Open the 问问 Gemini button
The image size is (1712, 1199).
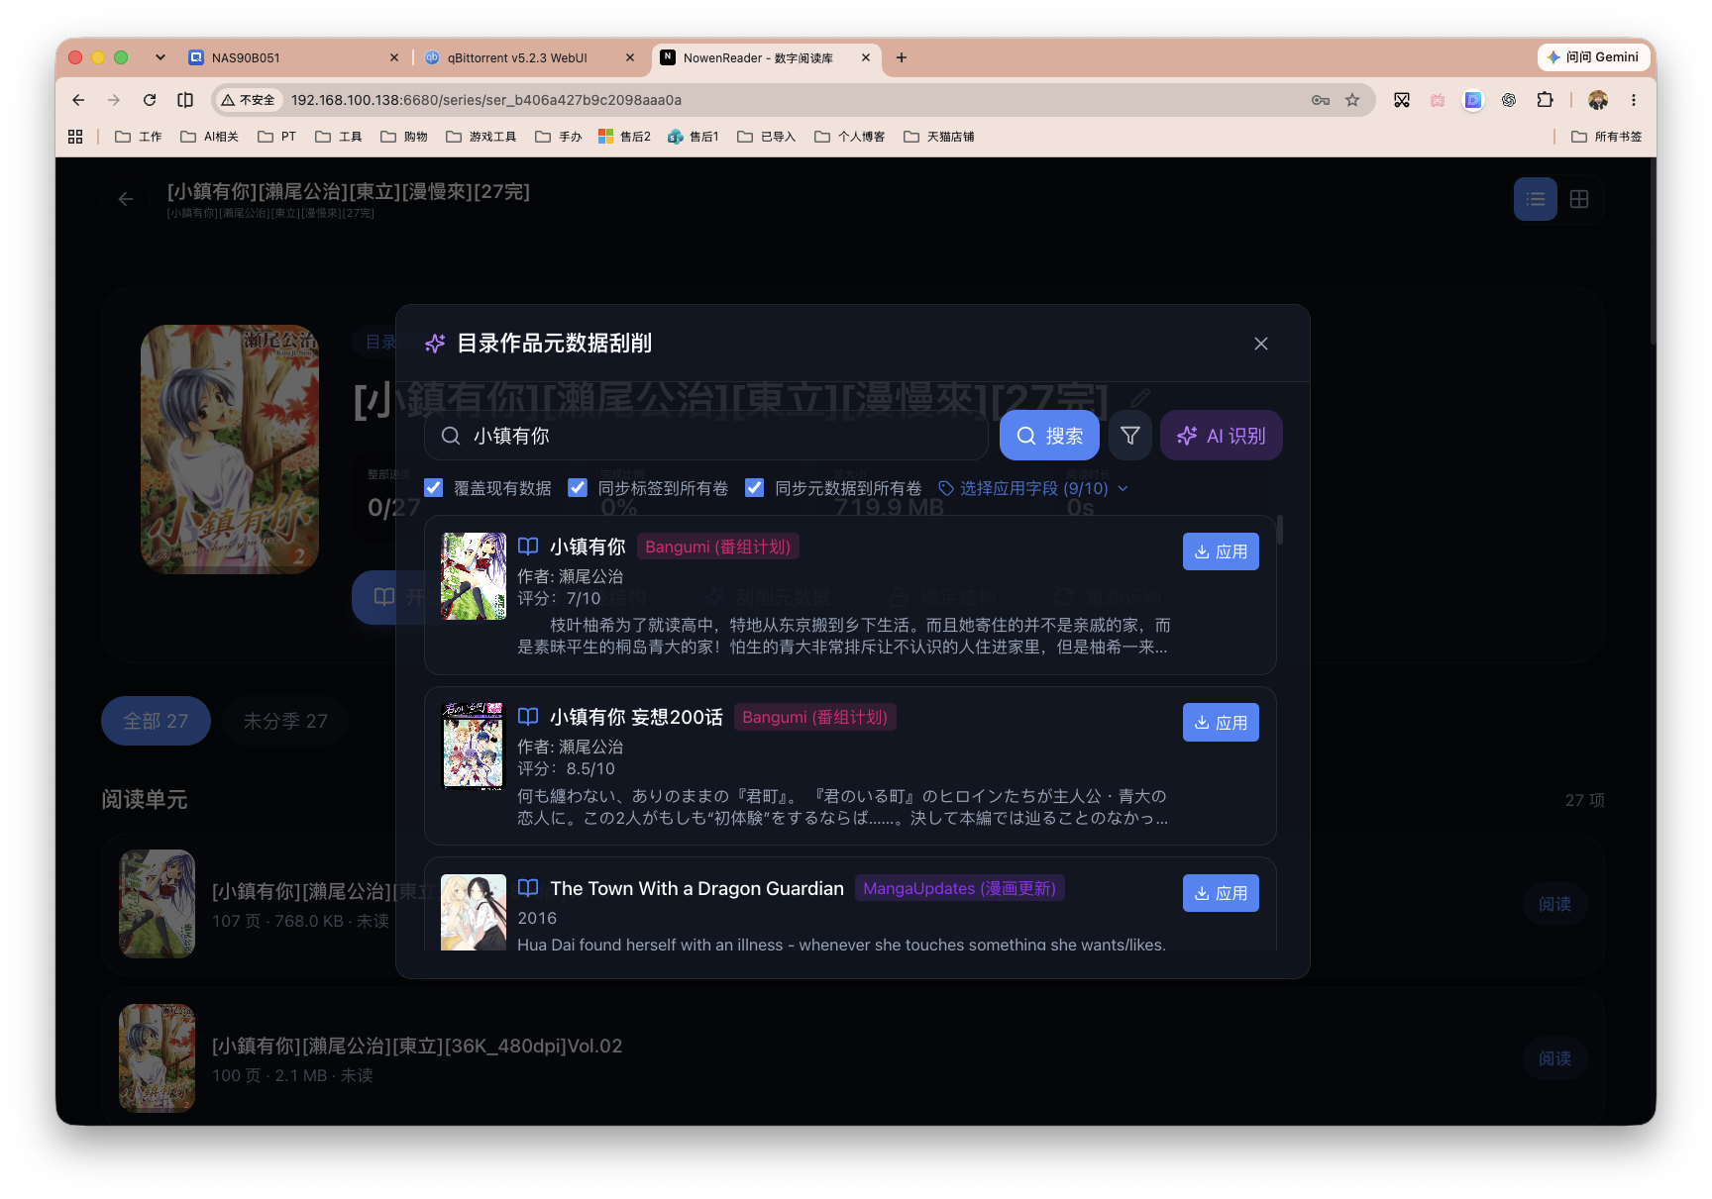1594,57
